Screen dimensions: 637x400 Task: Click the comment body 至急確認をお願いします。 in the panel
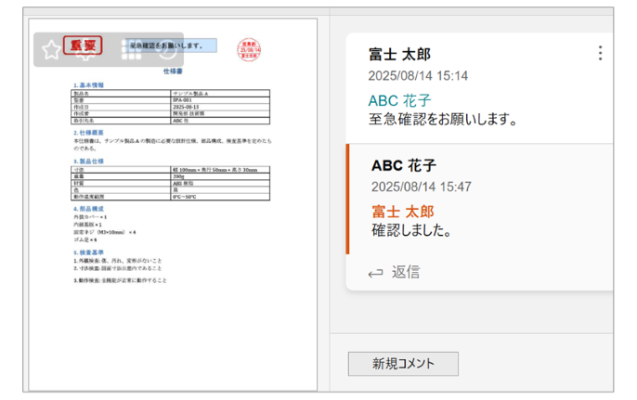pyautogui.click(x=443, y=120)
